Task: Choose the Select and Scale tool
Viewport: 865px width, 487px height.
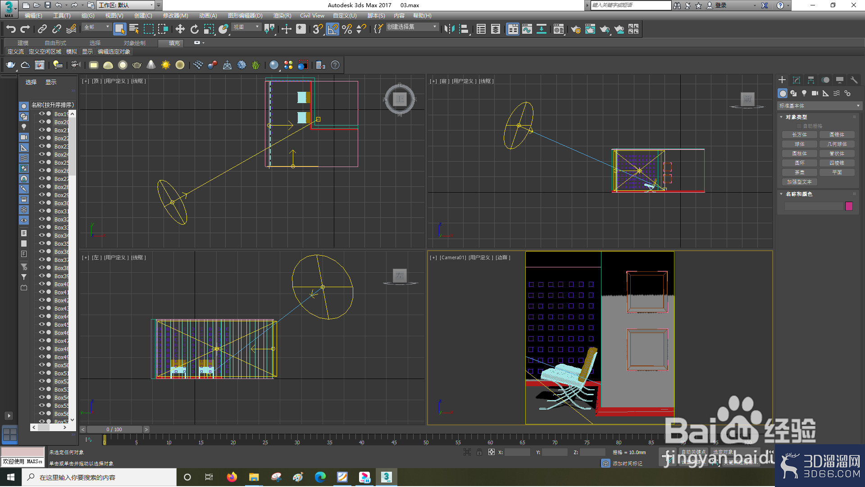Action: (209, 29)
